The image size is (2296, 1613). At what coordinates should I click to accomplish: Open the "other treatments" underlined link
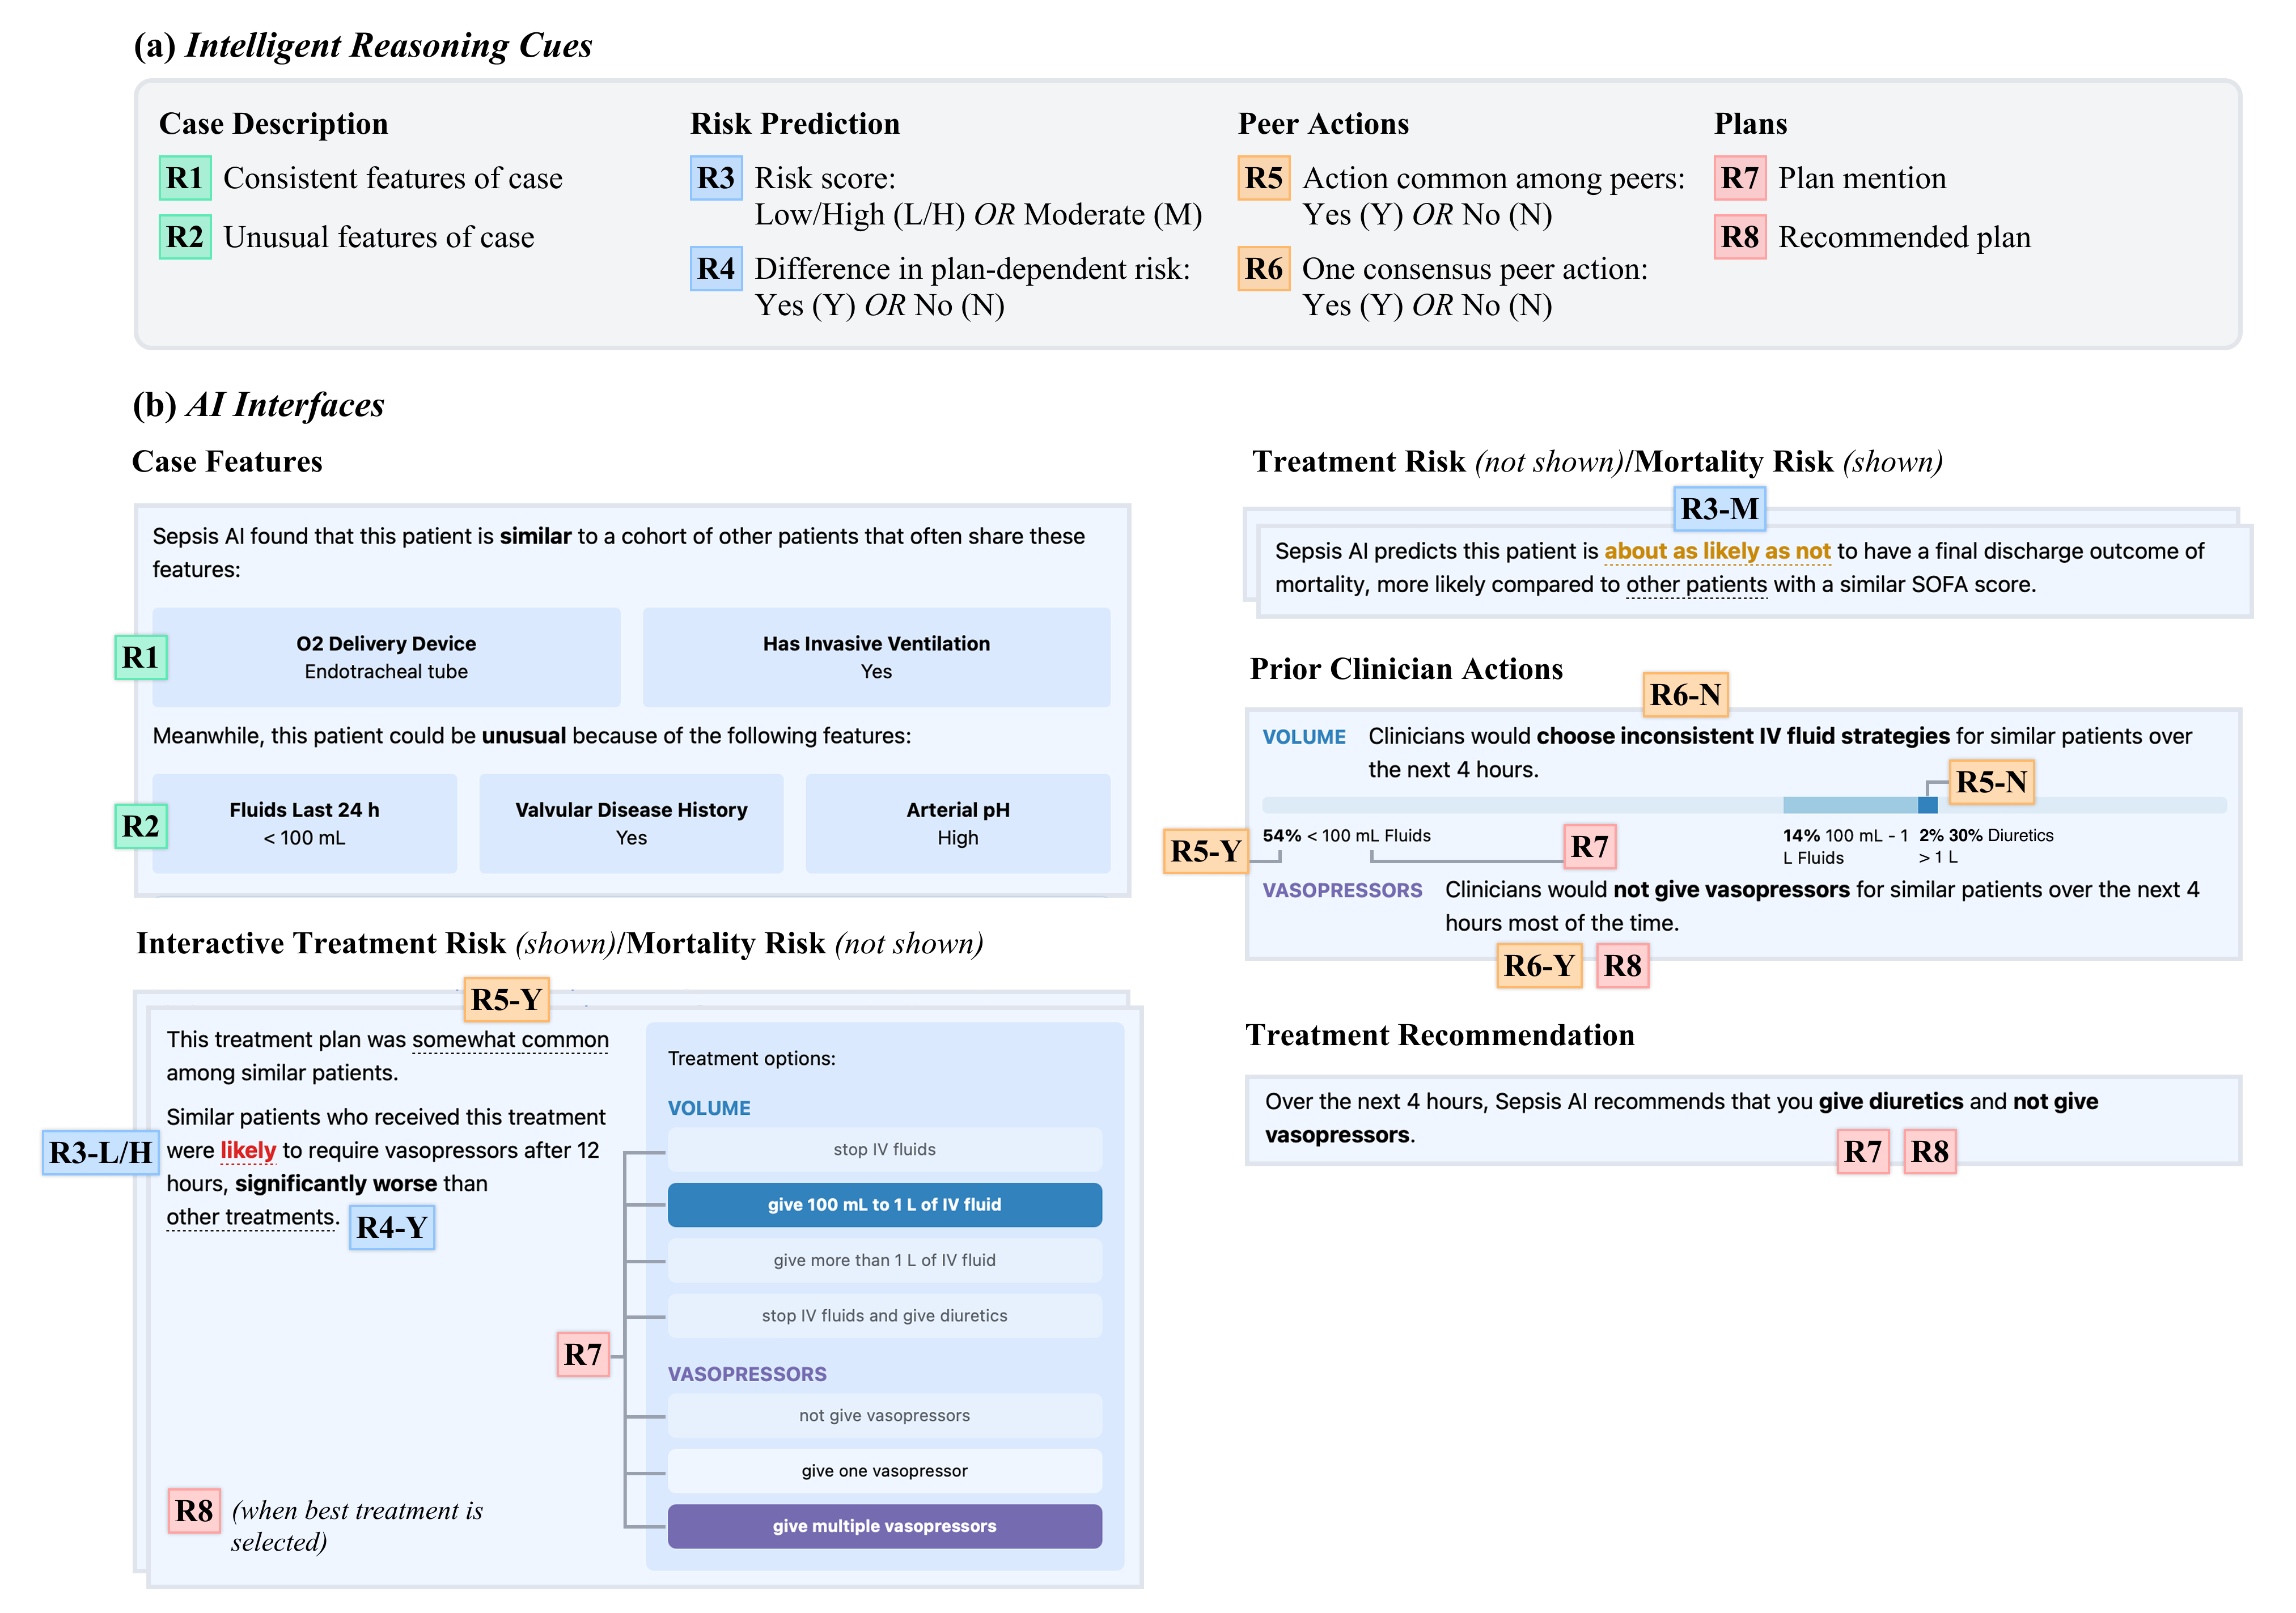[x=250, y=1217]
